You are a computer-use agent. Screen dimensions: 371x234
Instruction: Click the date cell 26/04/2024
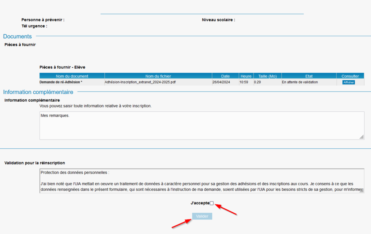point(221,82)
